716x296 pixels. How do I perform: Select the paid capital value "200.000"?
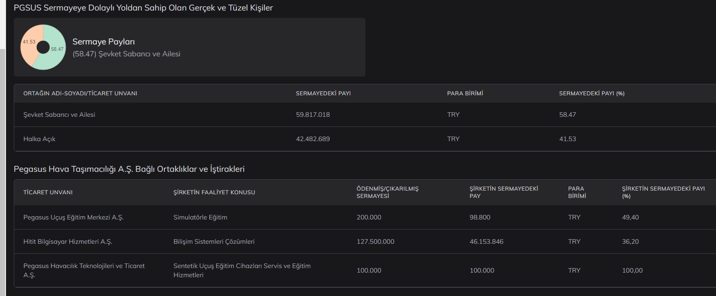(369, 217)
